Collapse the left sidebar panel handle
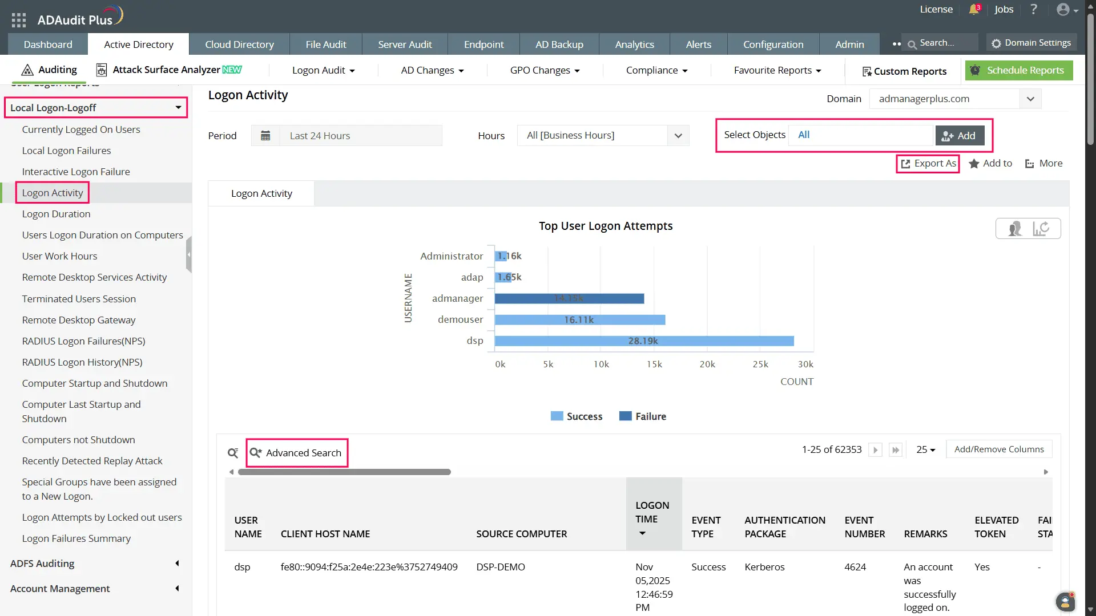The height and width of the screenshot is (616, 1096). 189,255
